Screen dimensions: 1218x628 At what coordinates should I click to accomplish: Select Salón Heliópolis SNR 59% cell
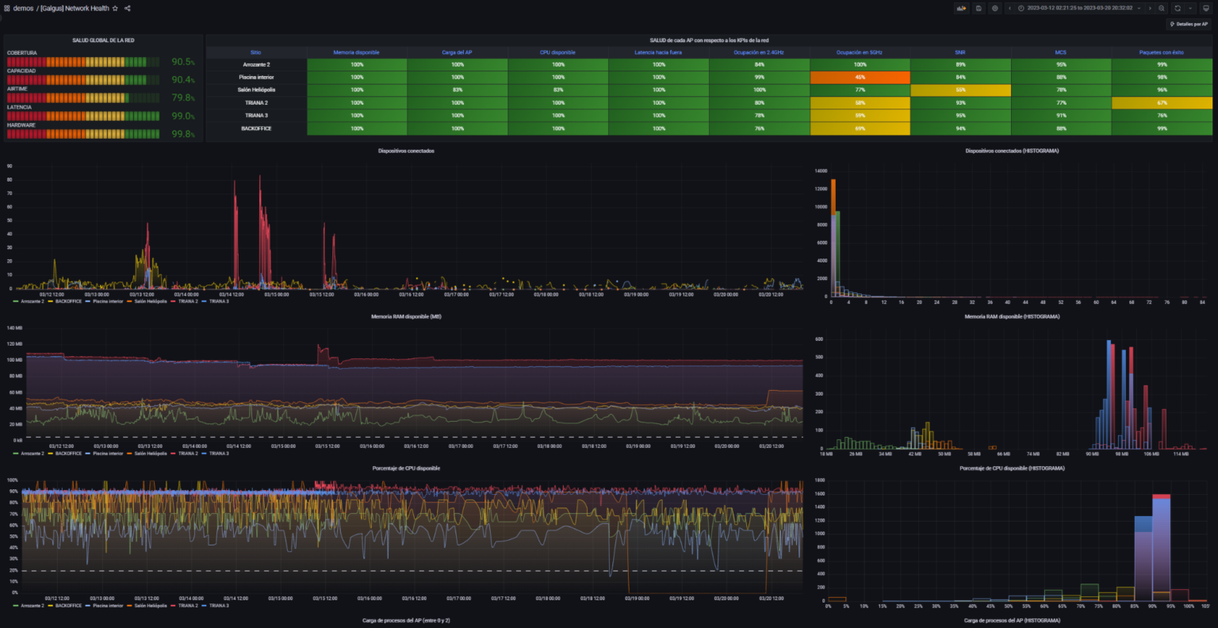tap(960, 90)
